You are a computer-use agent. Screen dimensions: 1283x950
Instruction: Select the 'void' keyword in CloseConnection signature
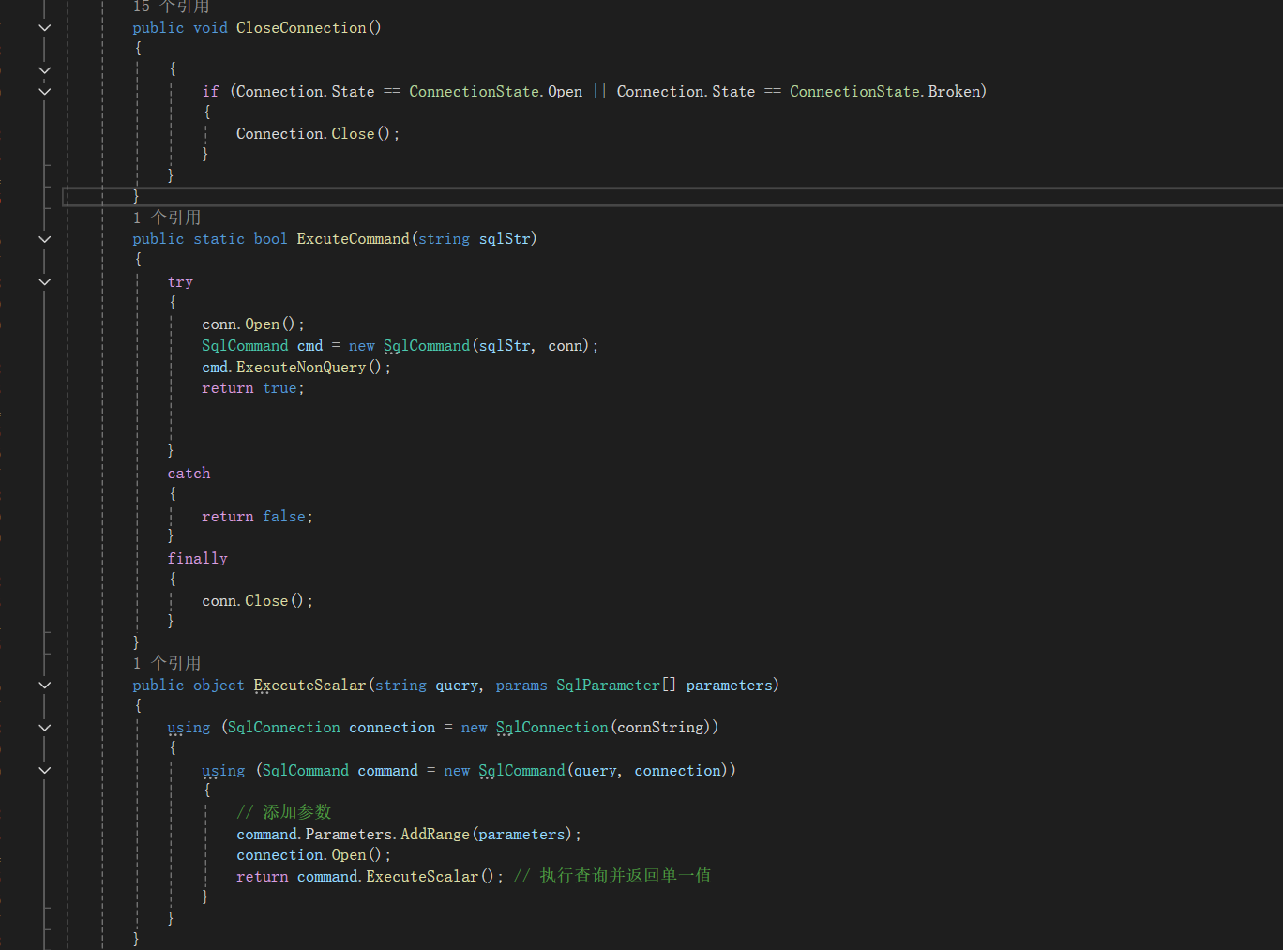coord(210,28)
